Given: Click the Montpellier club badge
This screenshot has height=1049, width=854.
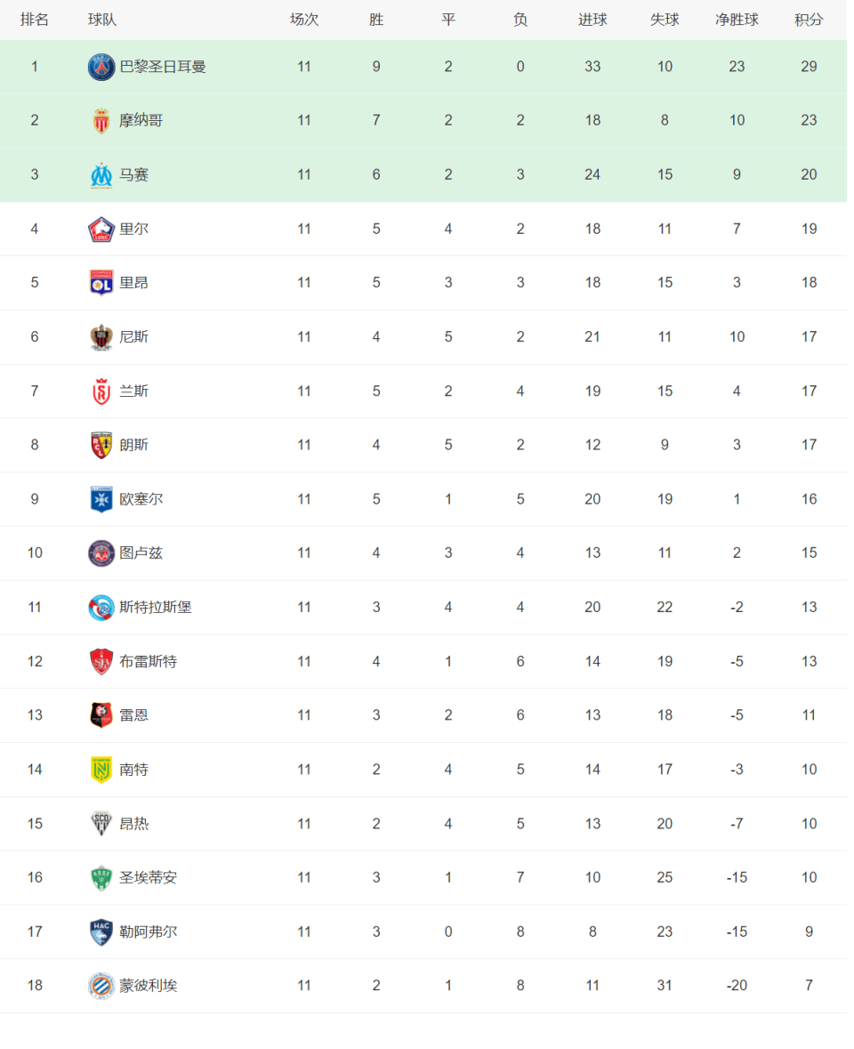Looking at the screenshot, I should 101,986.
